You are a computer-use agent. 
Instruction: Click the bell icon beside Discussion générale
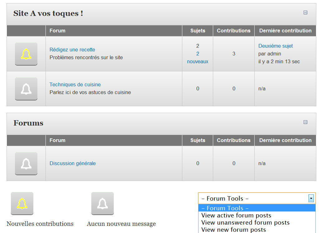tap(26, 164)
